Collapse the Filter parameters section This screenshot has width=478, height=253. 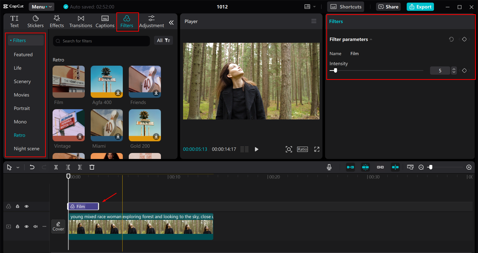[x=371, y=40]
